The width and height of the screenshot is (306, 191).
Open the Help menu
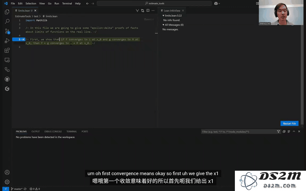(x=78, y=3)
